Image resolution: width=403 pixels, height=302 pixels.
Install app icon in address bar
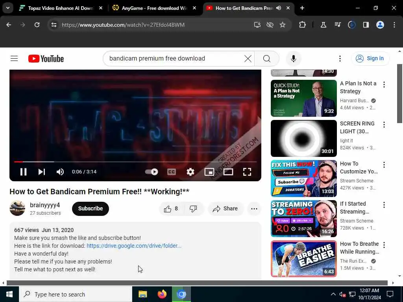point(257,25)
